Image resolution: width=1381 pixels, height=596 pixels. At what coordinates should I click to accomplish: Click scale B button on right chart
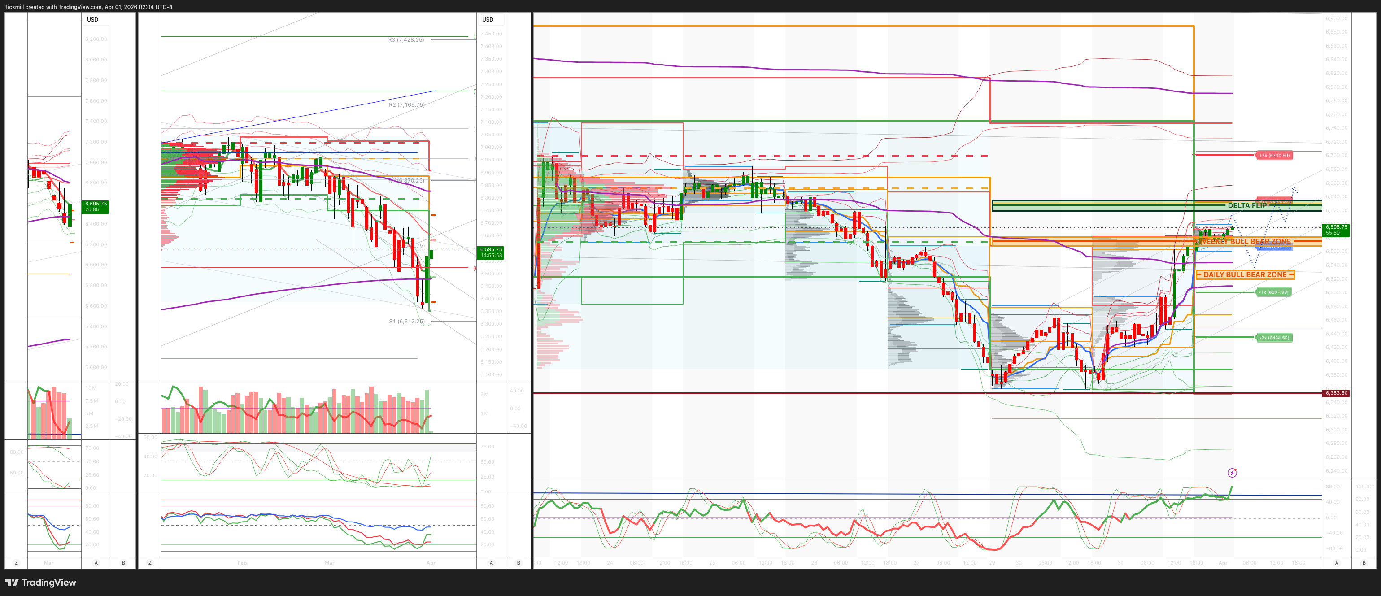[1364, 563]
